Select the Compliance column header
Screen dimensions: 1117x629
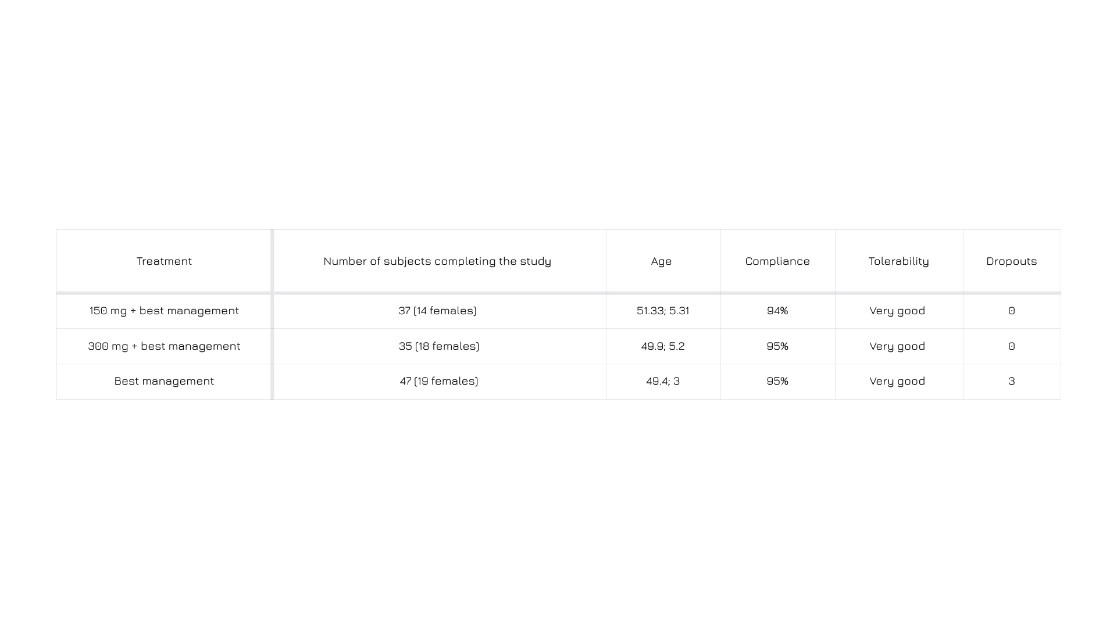(777, 261)
